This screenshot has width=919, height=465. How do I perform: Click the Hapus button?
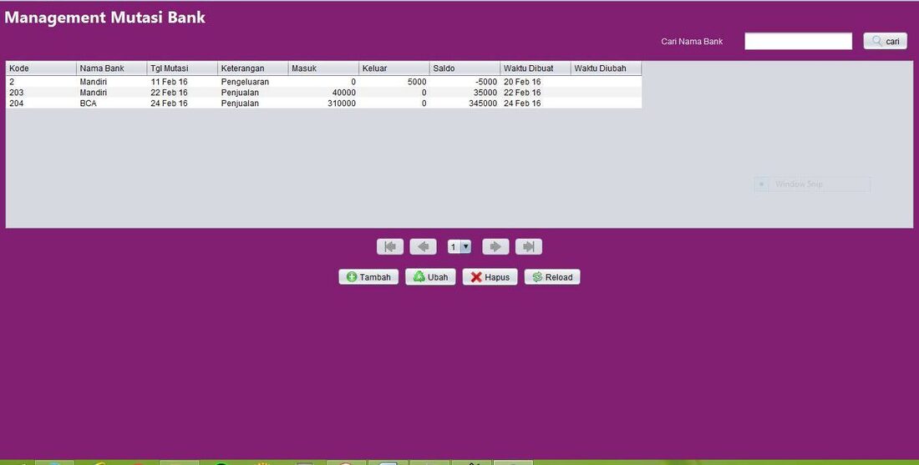(490, 277)
